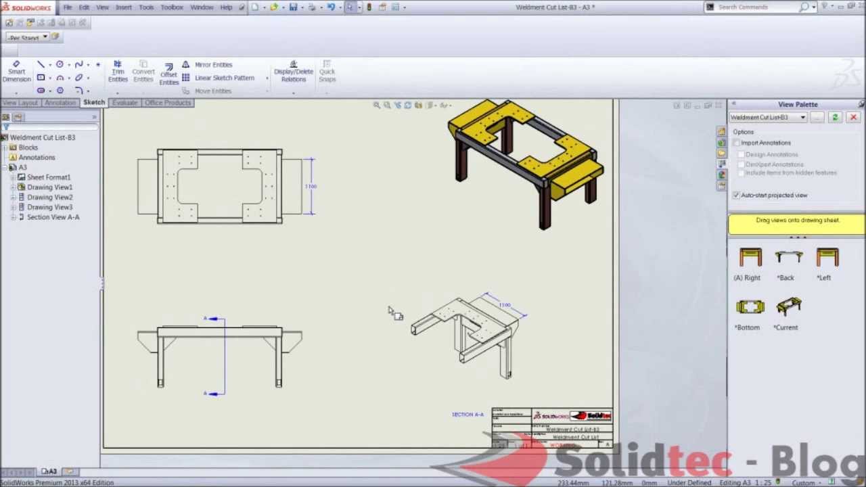Open Display/Delete Relations tool
866x487 pixels.
(x=293, y=72)
